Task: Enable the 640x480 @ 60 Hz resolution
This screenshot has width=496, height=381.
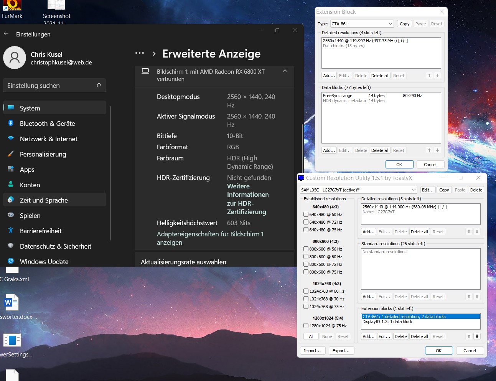Action: [x=306, y=214]
